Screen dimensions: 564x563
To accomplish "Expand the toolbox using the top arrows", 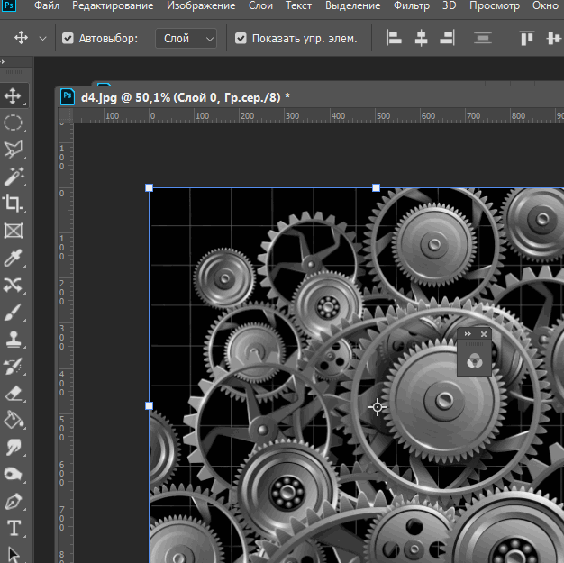I will point(2,62).
